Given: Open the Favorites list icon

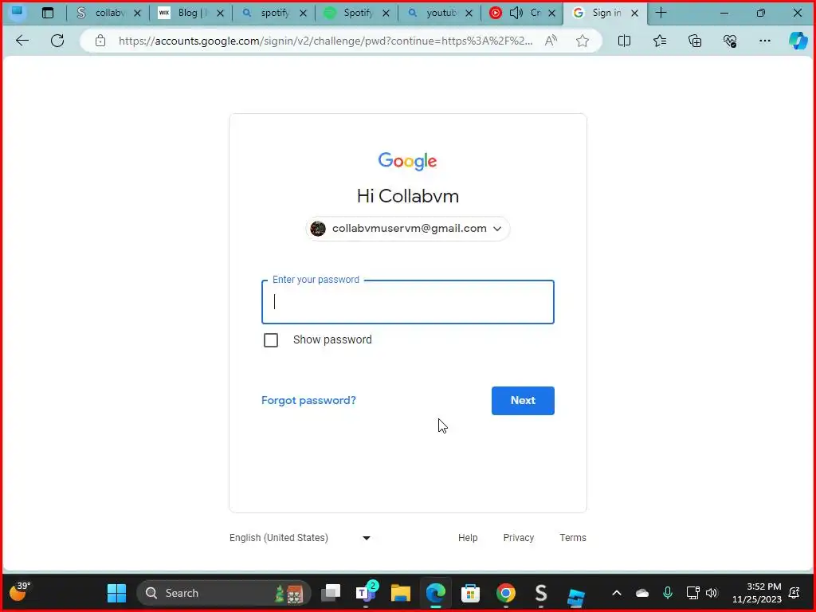Looking at the screenshot, I should (659, 41).
